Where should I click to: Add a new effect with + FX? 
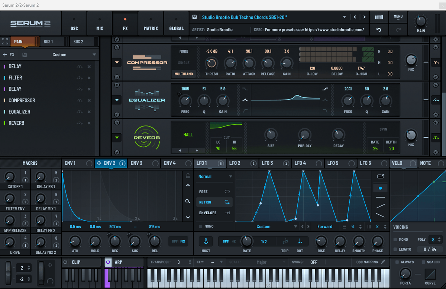(9, 55)
